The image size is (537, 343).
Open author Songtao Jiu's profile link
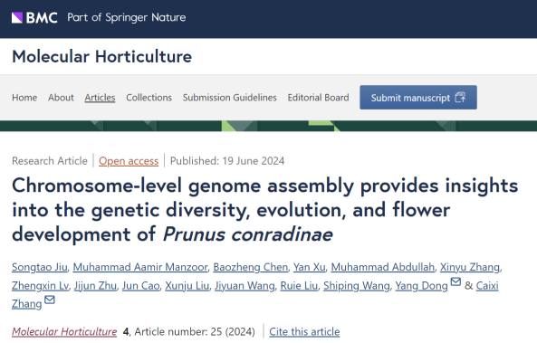pos(40,267)
